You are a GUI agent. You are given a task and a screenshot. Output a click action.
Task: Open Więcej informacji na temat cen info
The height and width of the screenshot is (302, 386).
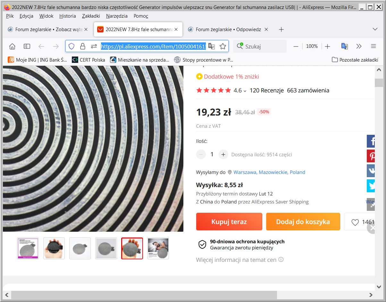coord(281,260)
